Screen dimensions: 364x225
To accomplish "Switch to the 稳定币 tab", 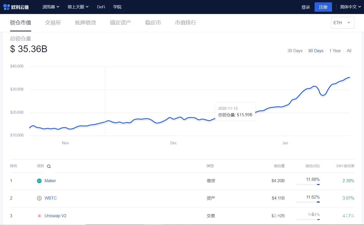I will click(x=153, y=23).
